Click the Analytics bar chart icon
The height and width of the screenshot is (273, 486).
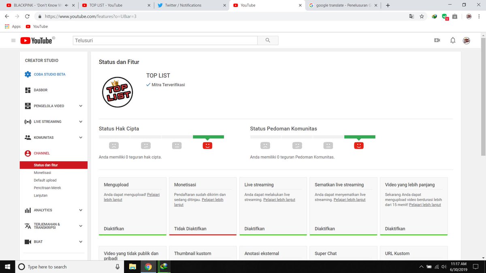pos(28,210)
